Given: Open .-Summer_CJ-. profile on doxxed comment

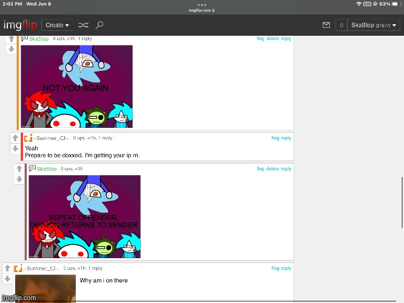Looking at the screenshot, I should [52, 138].
